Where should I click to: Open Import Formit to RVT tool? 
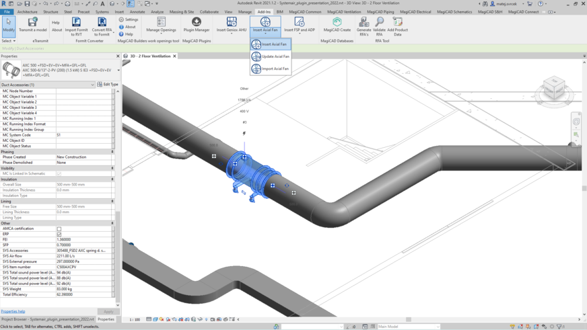pos(76,23)
